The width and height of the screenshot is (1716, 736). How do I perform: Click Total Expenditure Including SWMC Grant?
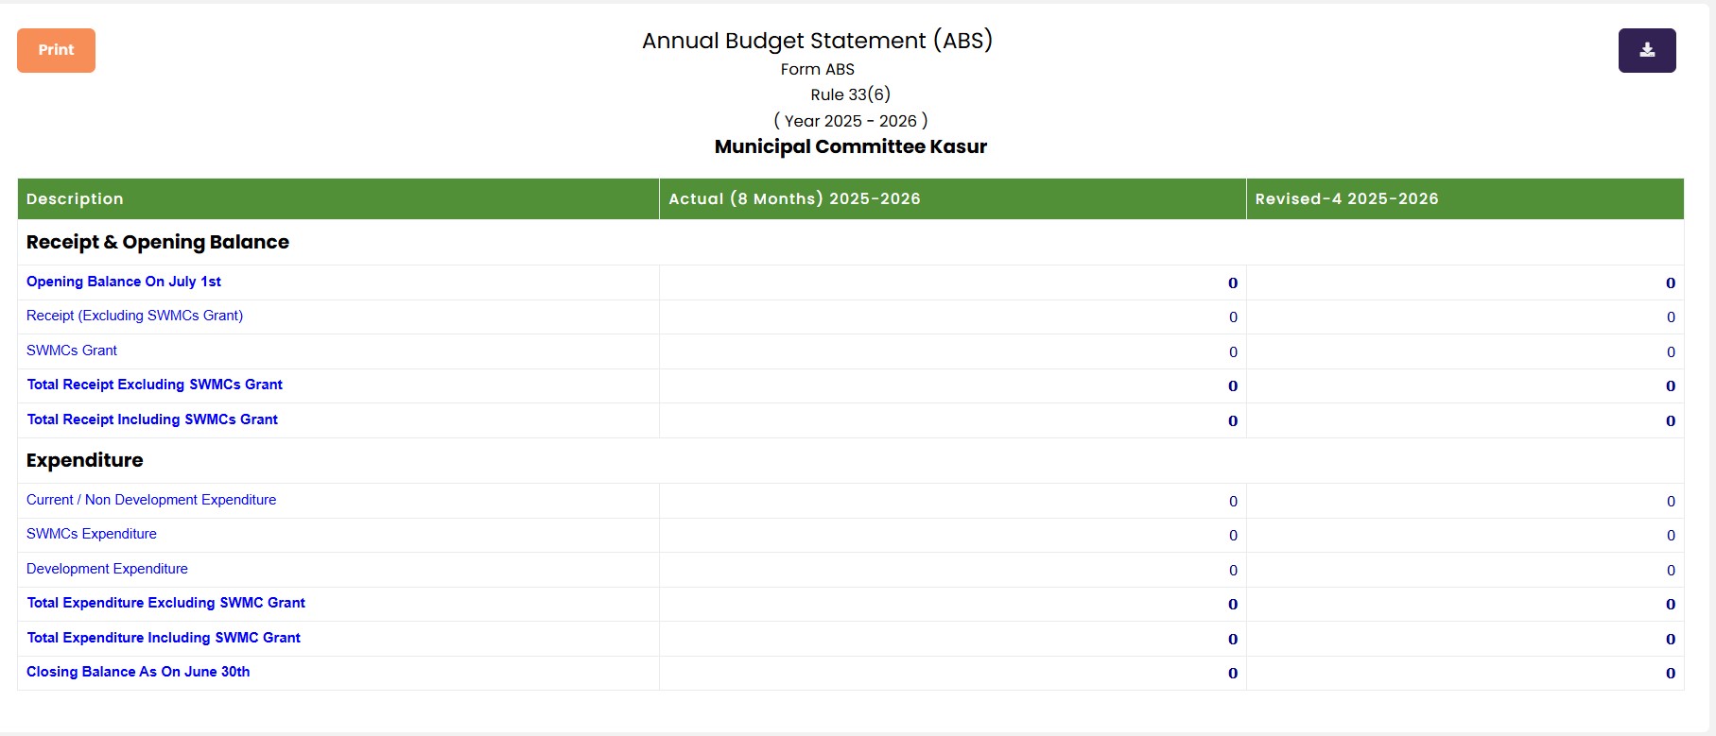pos(164,638)
